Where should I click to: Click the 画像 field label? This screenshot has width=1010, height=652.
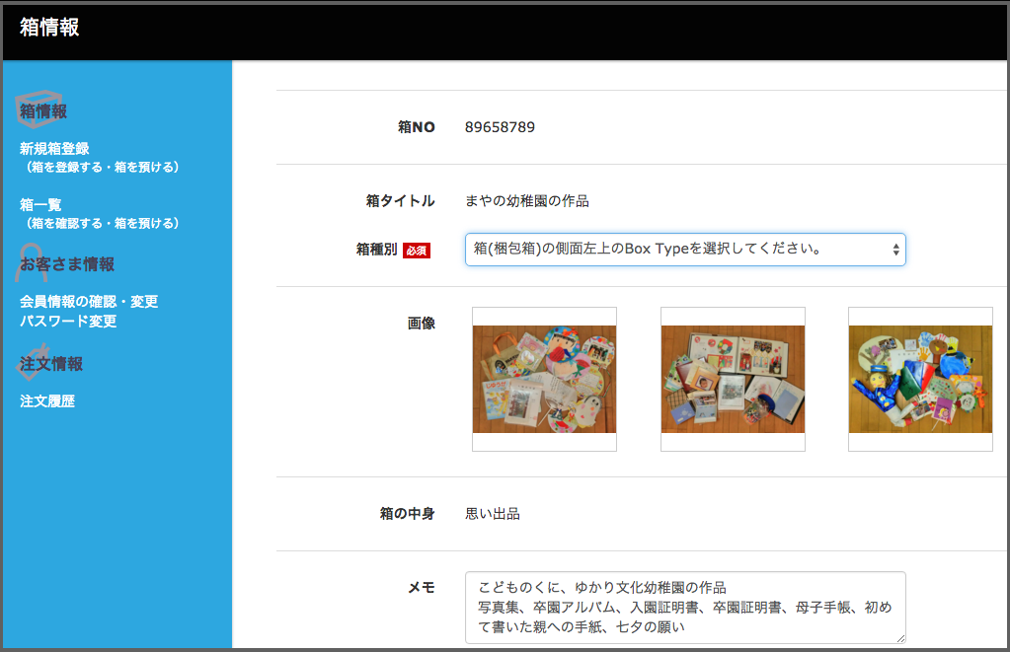click(422, 324)
